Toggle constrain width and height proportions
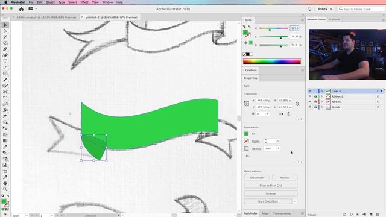Screen dimensions: 386x217 (297, 104)
